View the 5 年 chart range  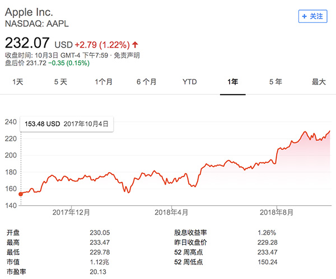275,82
